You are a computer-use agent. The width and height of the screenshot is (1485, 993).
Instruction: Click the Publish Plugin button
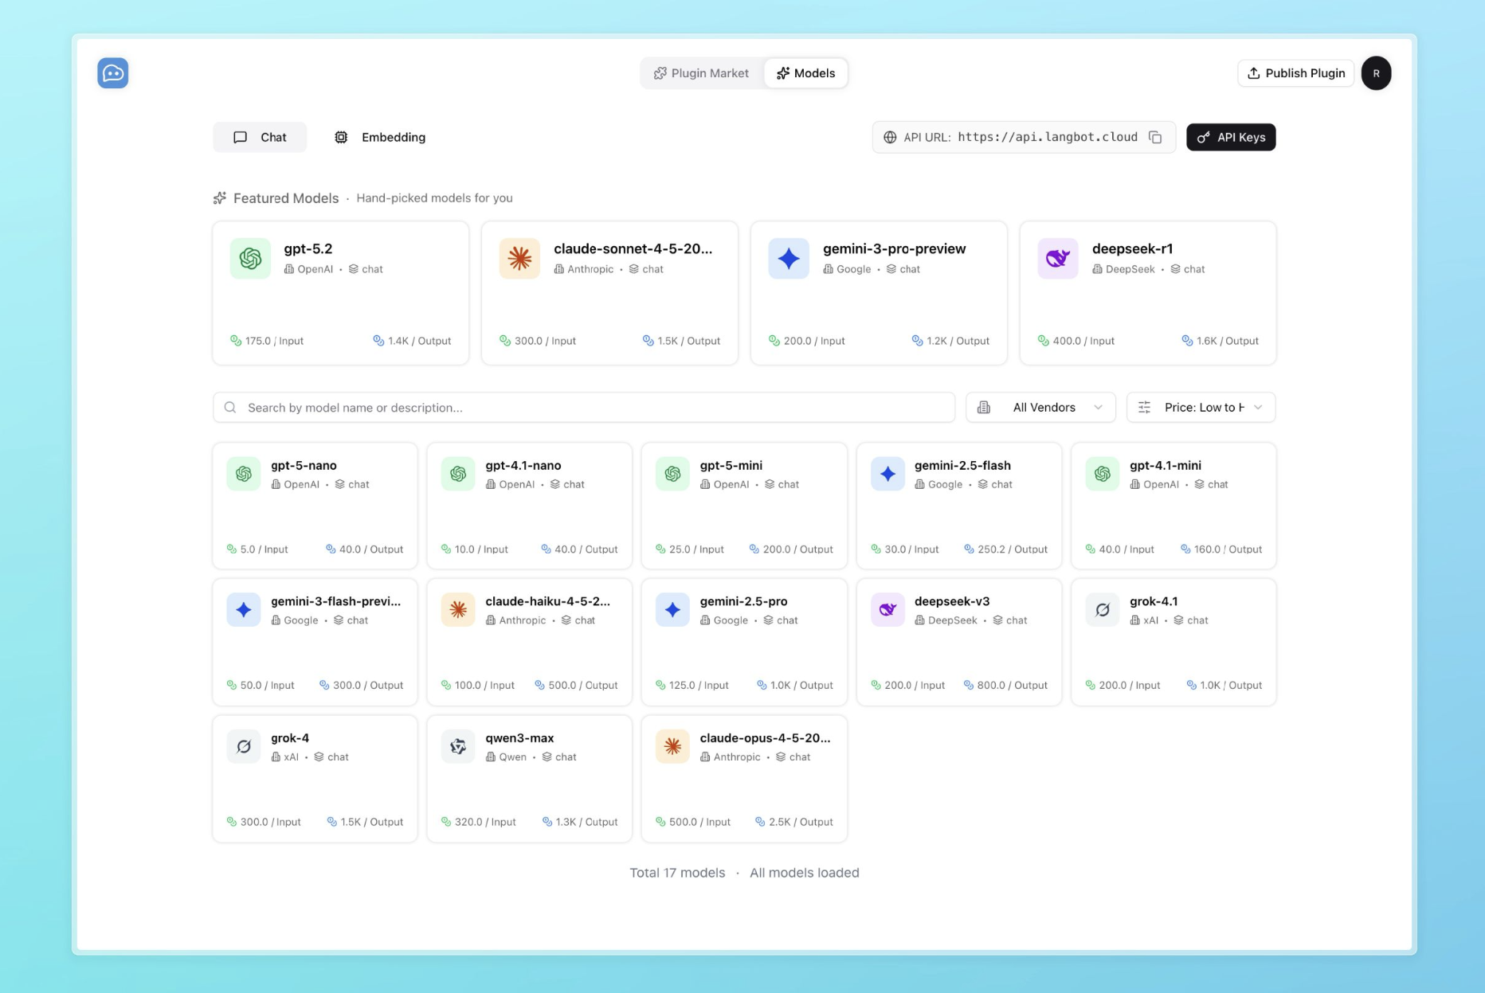click(1295, 73)
